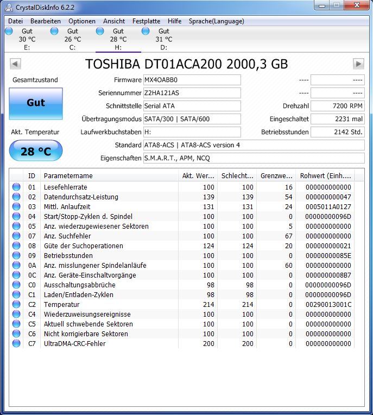Go to next disk with right arrow
Screen dimensions: 373x415
pos(358,64)
